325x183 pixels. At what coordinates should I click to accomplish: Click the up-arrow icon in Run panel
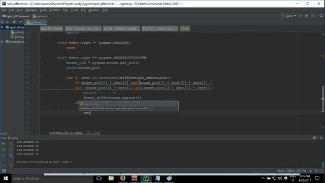click(x=11, y=143)
